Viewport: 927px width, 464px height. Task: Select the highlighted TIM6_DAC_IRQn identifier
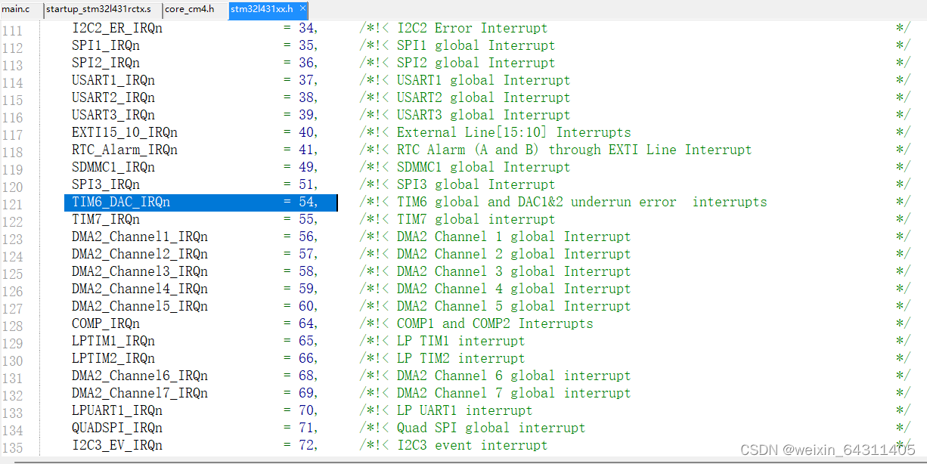113,201
